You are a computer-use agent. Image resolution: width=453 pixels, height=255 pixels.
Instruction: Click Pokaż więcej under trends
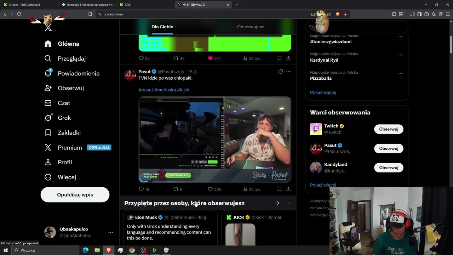click(x=323, y=92)
